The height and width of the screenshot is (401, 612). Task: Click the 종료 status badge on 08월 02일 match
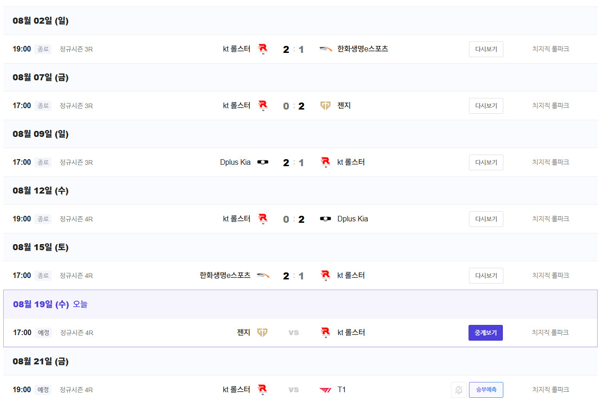tap(43, 49)
